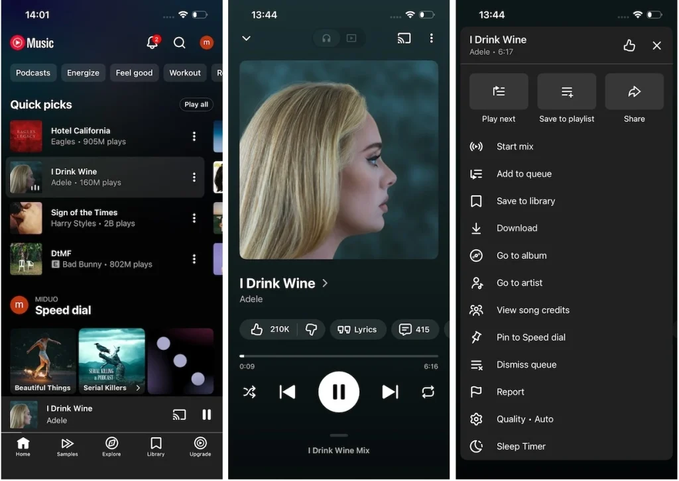Open comments showing 415
This screenshot has width=679, height=481.
click(414, 329)
